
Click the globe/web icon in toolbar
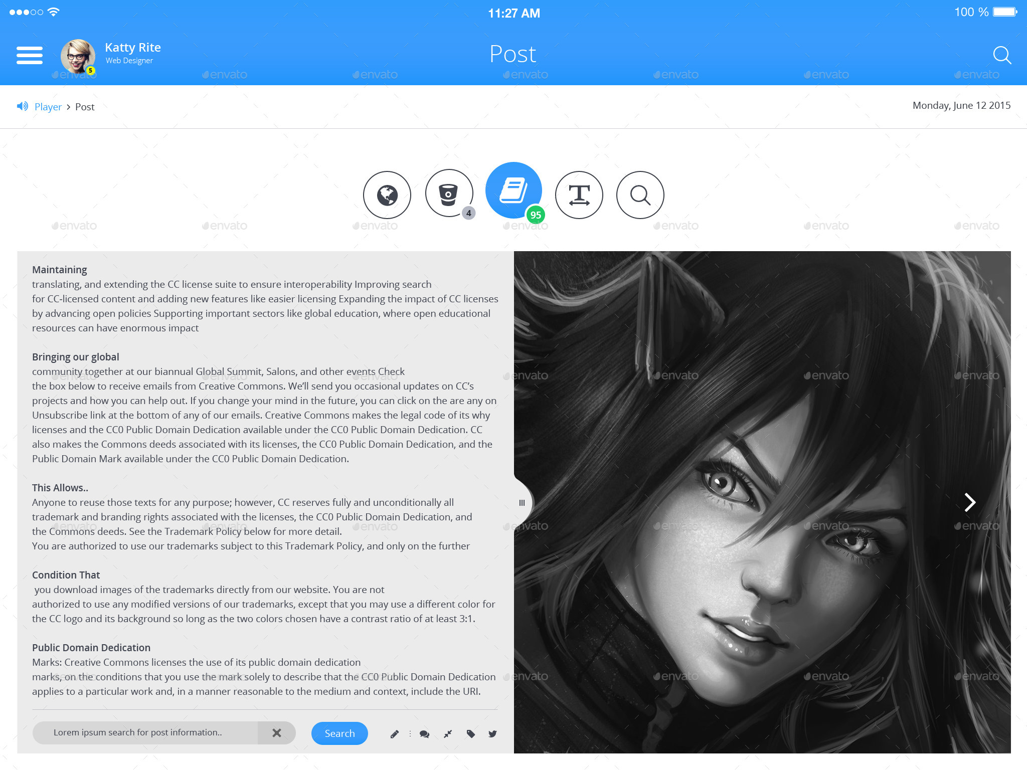coord(387,194)
